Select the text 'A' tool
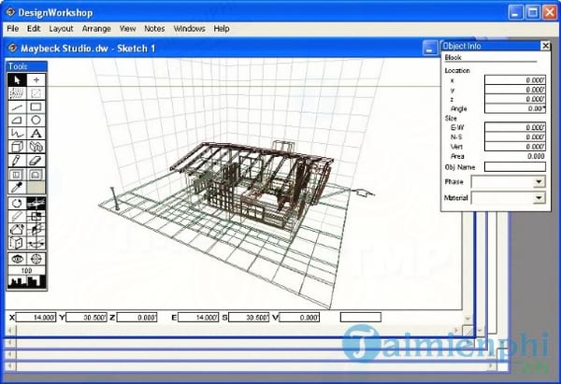Viewport: 561px width, 384px height. coord(36,134)
